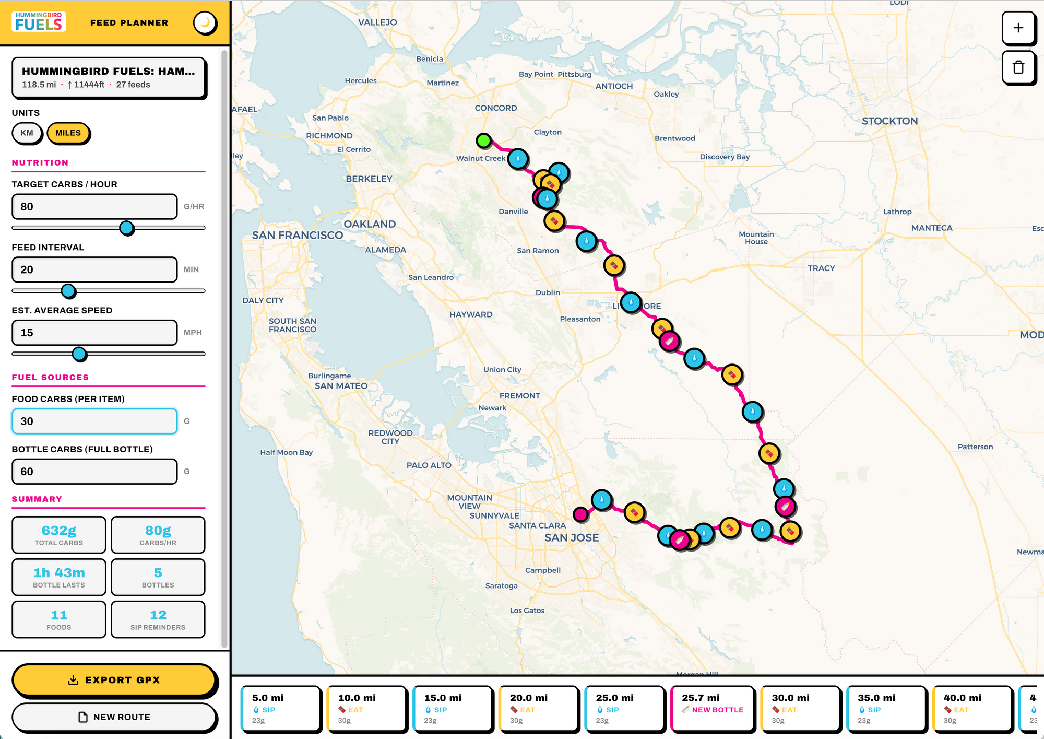Click the 632g Total Carbs summary tile

(59, 535)
